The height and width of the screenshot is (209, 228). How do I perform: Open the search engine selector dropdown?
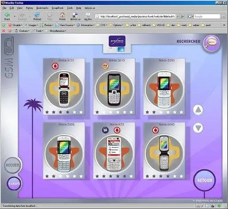[x=190, y=16]
